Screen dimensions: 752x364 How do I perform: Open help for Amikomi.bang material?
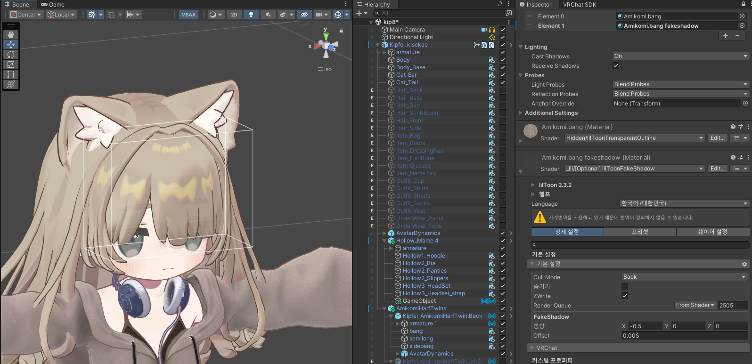[x=733, y=127]
